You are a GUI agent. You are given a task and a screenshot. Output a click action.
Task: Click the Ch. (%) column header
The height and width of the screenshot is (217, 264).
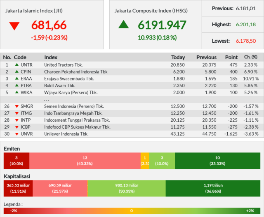251,57
